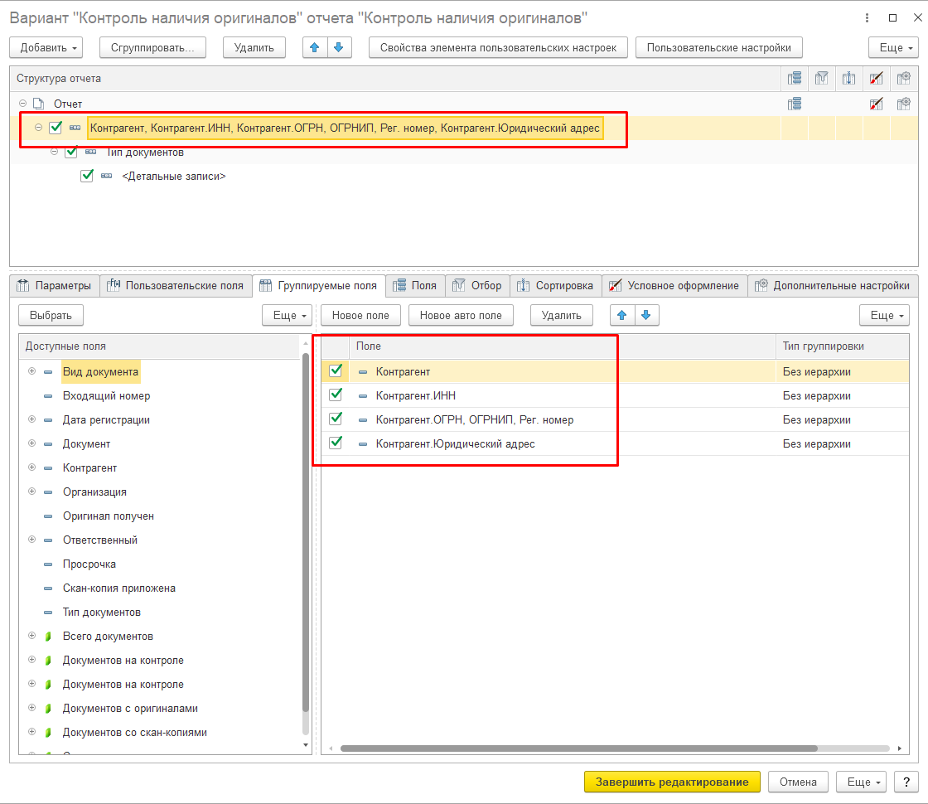Click conditional formatting icon in structure header
Image resolution: width=928 pixels, height=804 pixels.
pyautogui.click(x=877, y=78)
